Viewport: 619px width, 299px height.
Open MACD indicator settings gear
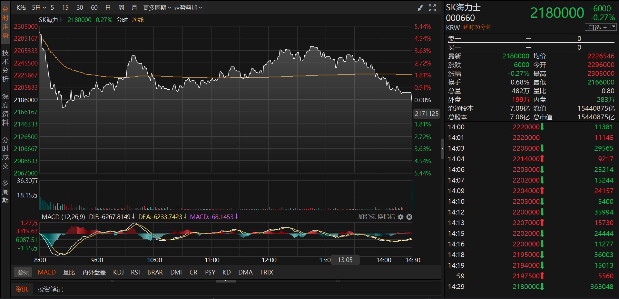400,217
